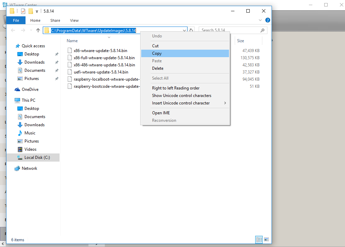Viewport: 345px width, 247px height.
Task: Open the address bar history dropdown
Action: point(184,30)
